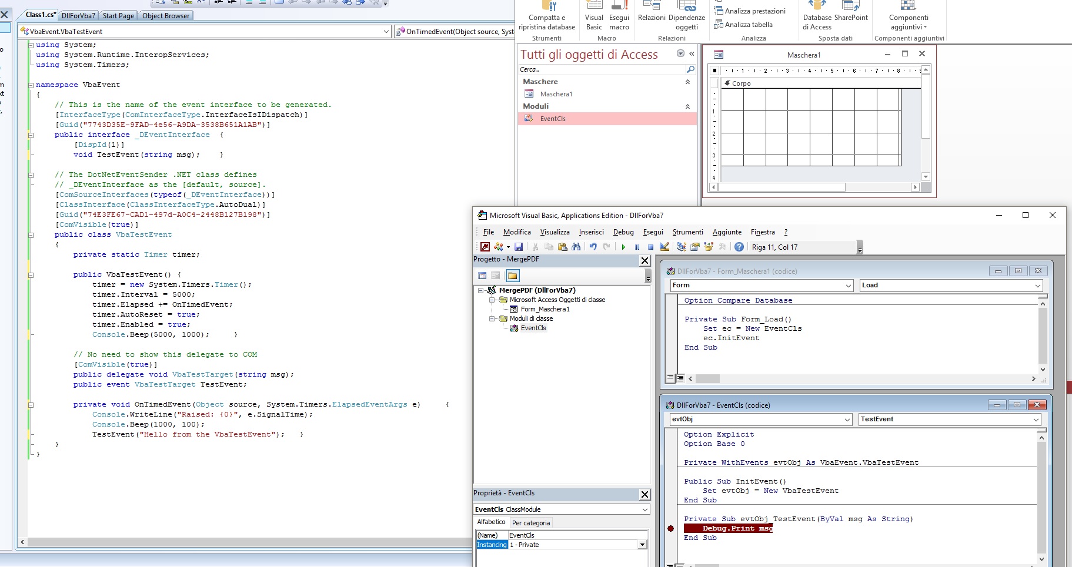Open Find with the binoculars icon

pyautogui.click(x=576, y=247)
